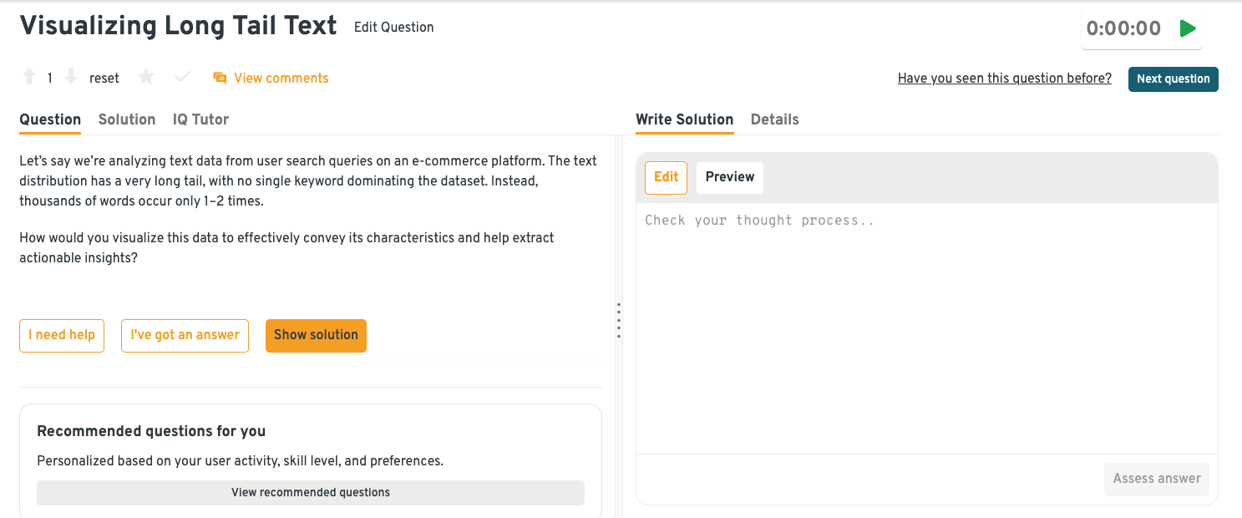Open the Details tab
This screenshot has height=518, width=1242.
pyautogui.click(x=774, y=119)
